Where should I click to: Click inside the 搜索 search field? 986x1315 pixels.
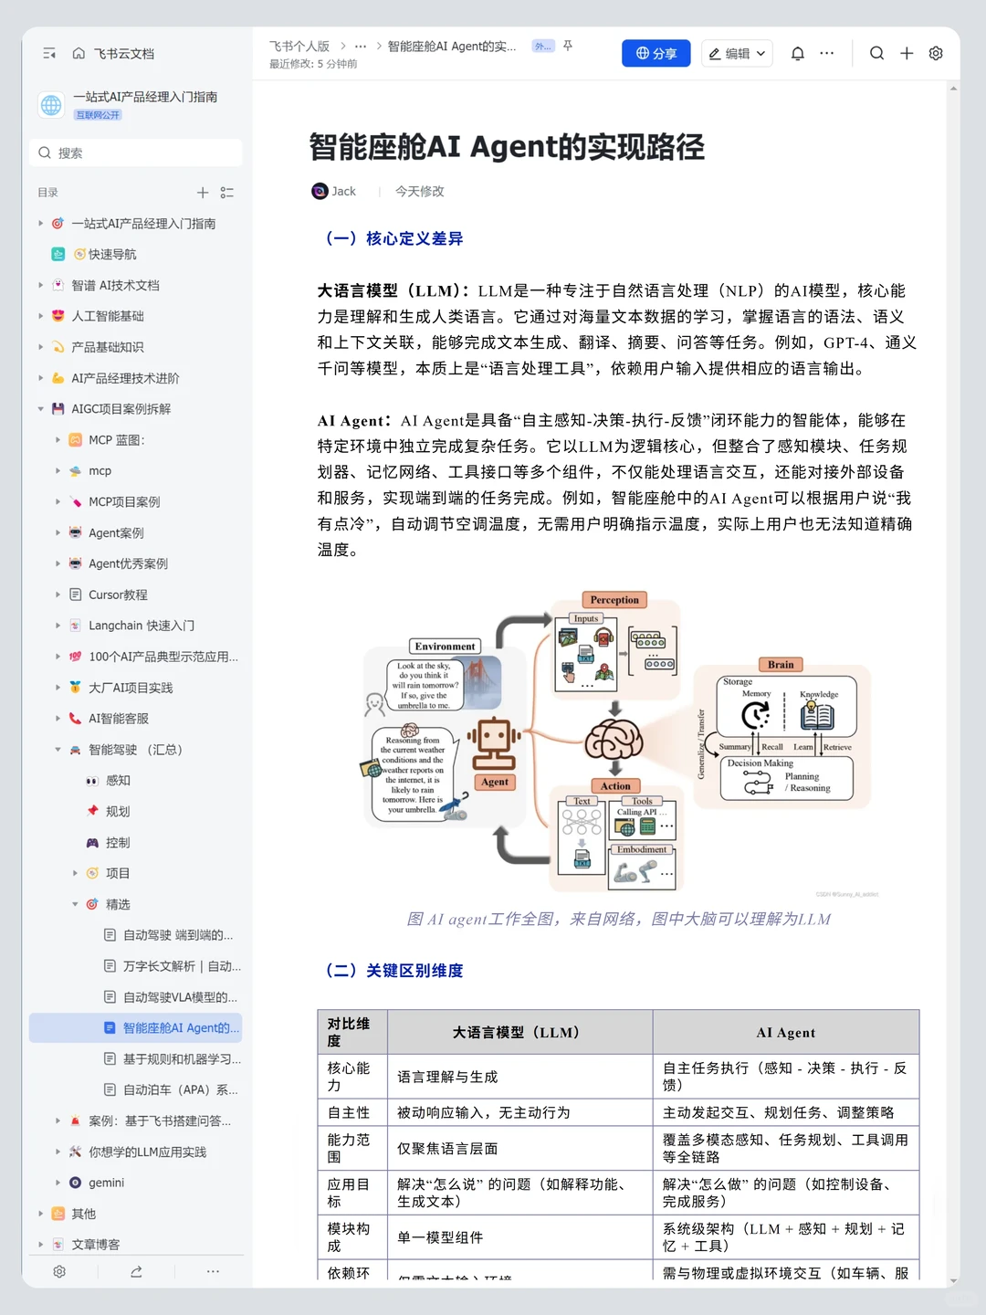click(x=135, y=153)
